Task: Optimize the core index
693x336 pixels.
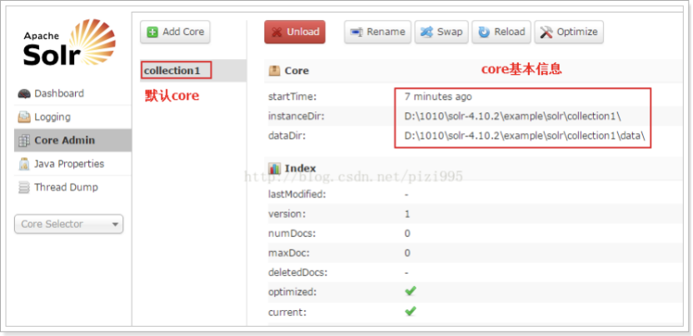Action: 569,32
